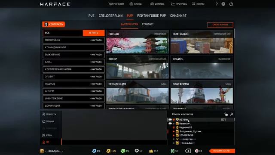Open the Резиденция map card
This screenshot has height=155, width=275.
tap(137, 92)
